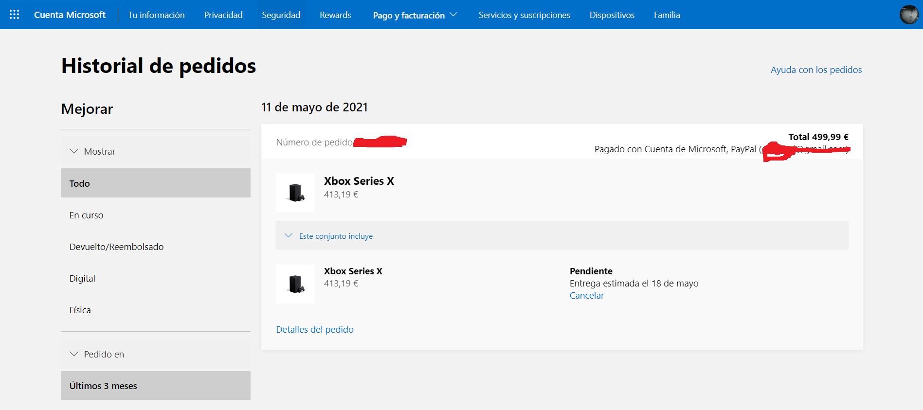Open the Microsoft app launcher grid
The image size is (923, 410).
[15, 15]
